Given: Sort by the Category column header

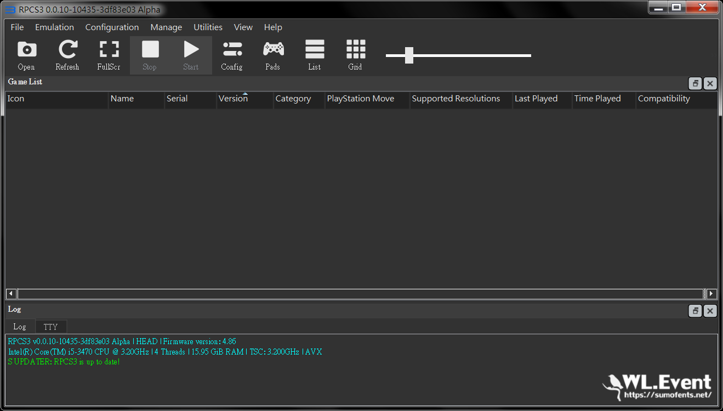Looking at the screenshot, I should pos(299,99).
